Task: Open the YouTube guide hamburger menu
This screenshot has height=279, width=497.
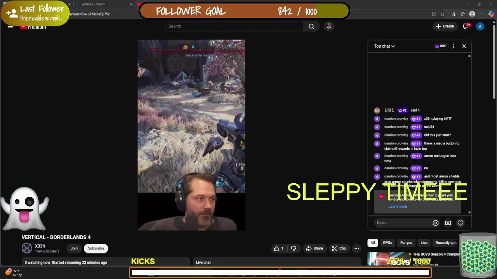Action: coord(10,26)
